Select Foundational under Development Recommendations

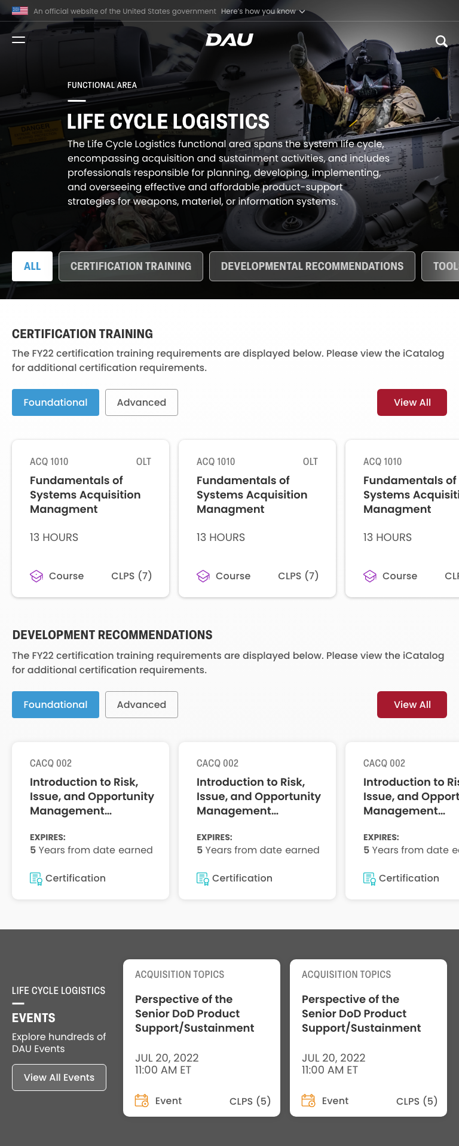point(56,704)
